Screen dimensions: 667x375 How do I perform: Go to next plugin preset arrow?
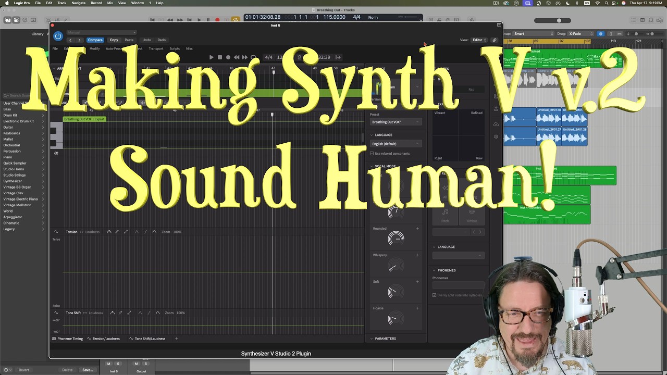coord(79,40)
